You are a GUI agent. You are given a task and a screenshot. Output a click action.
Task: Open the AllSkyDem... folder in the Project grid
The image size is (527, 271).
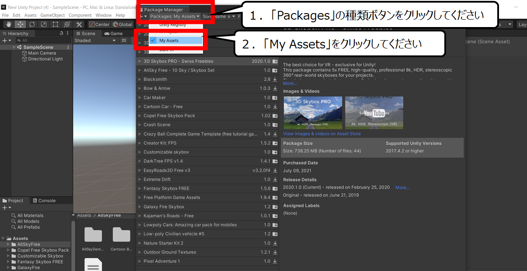(93, 239)
